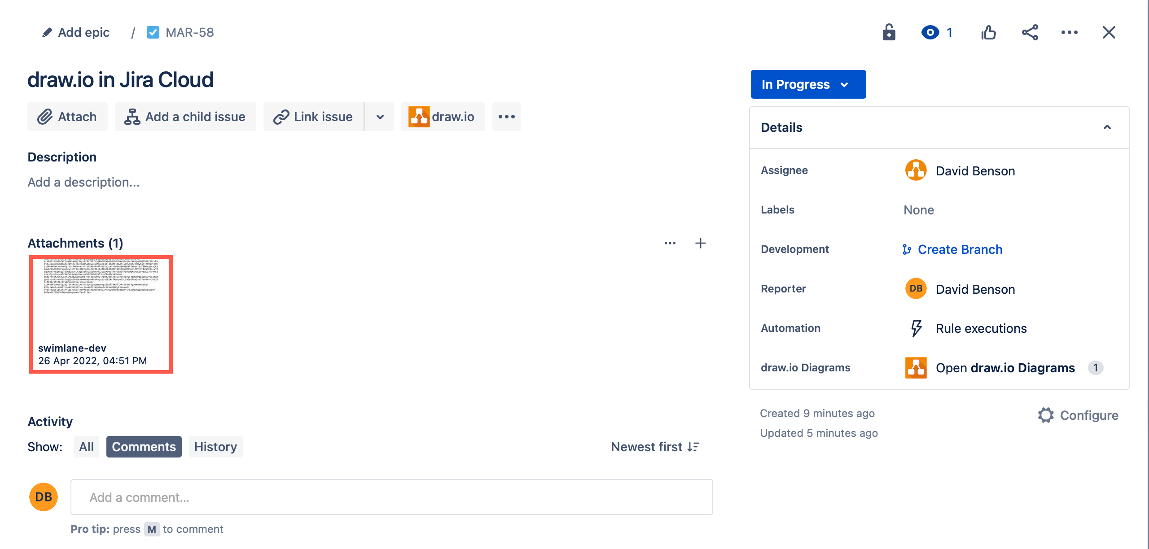
Task: Click the draw.io Diagrams icon in Details
Action: (x=916, y=367)
